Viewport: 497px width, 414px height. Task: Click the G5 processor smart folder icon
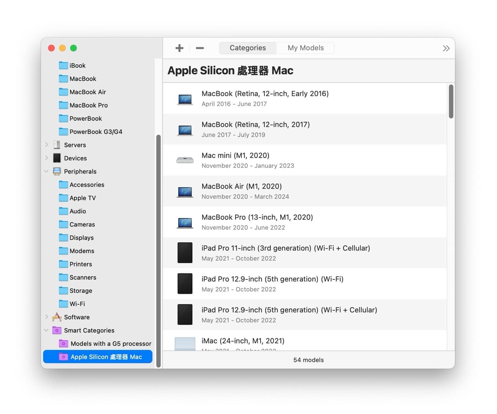63,343
